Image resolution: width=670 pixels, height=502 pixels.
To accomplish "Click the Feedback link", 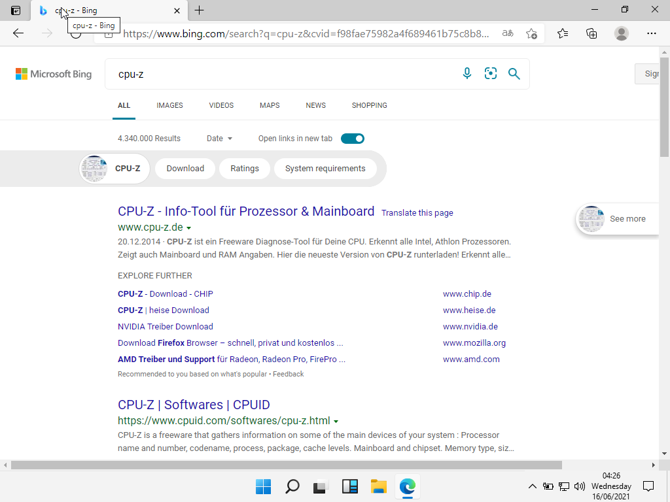I will [289, 374].
